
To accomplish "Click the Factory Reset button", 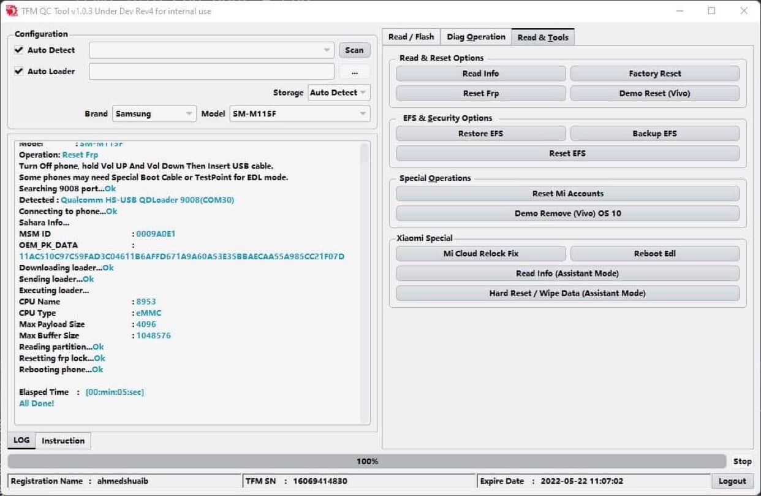I will click(654, 74).
